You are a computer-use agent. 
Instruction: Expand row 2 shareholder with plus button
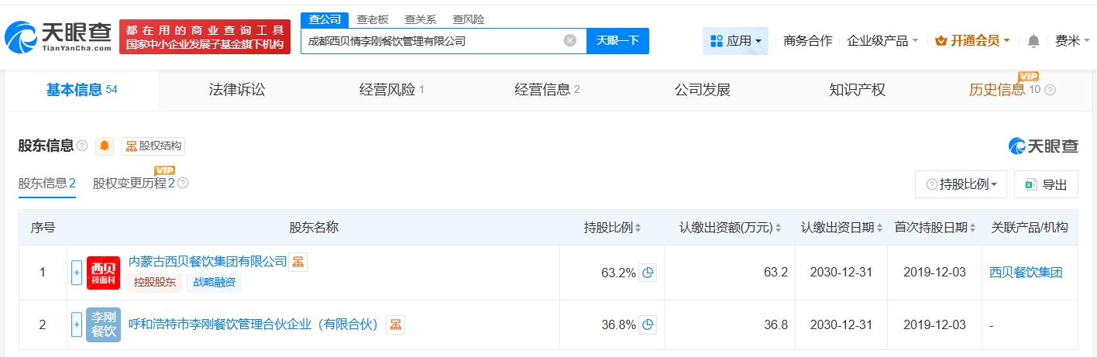[x=76, y=324]
